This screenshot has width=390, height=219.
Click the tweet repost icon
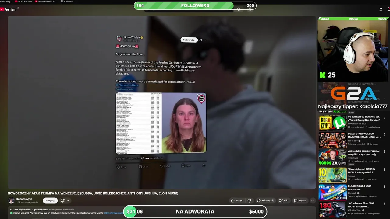140,166
